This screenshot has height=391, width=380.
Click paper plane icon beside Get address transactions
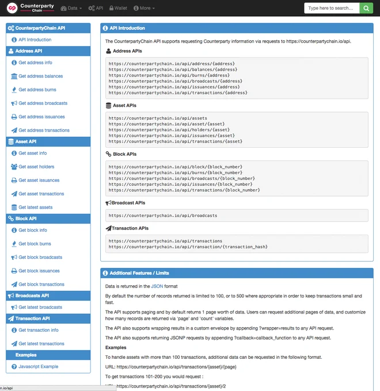tap(14, 130)
